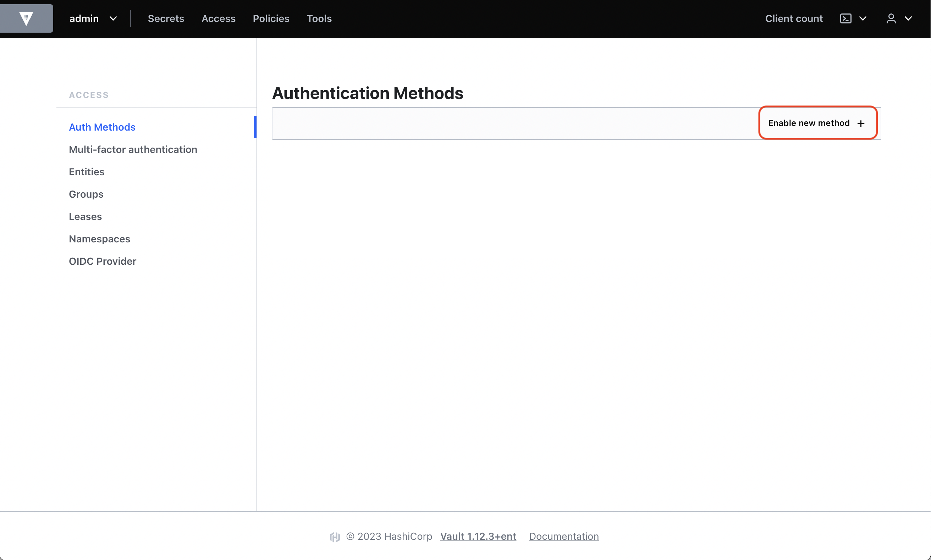Open OIDC Provider in the sidebar
This screenshot has width=931, height=560.
coord(102,261)
